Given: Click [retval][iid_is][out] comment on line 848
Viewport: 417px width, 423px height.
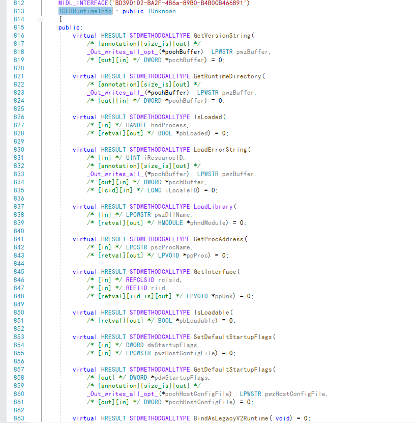Looking at the screenshot, I should 135,296.
